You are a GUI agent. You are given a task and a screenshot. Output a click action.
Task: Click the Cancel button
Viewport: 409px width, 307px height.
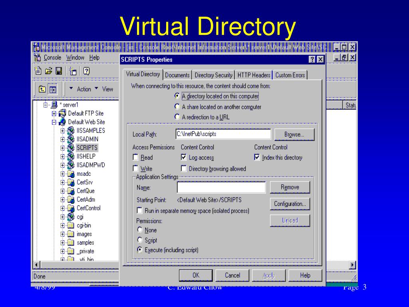point(232,275)
